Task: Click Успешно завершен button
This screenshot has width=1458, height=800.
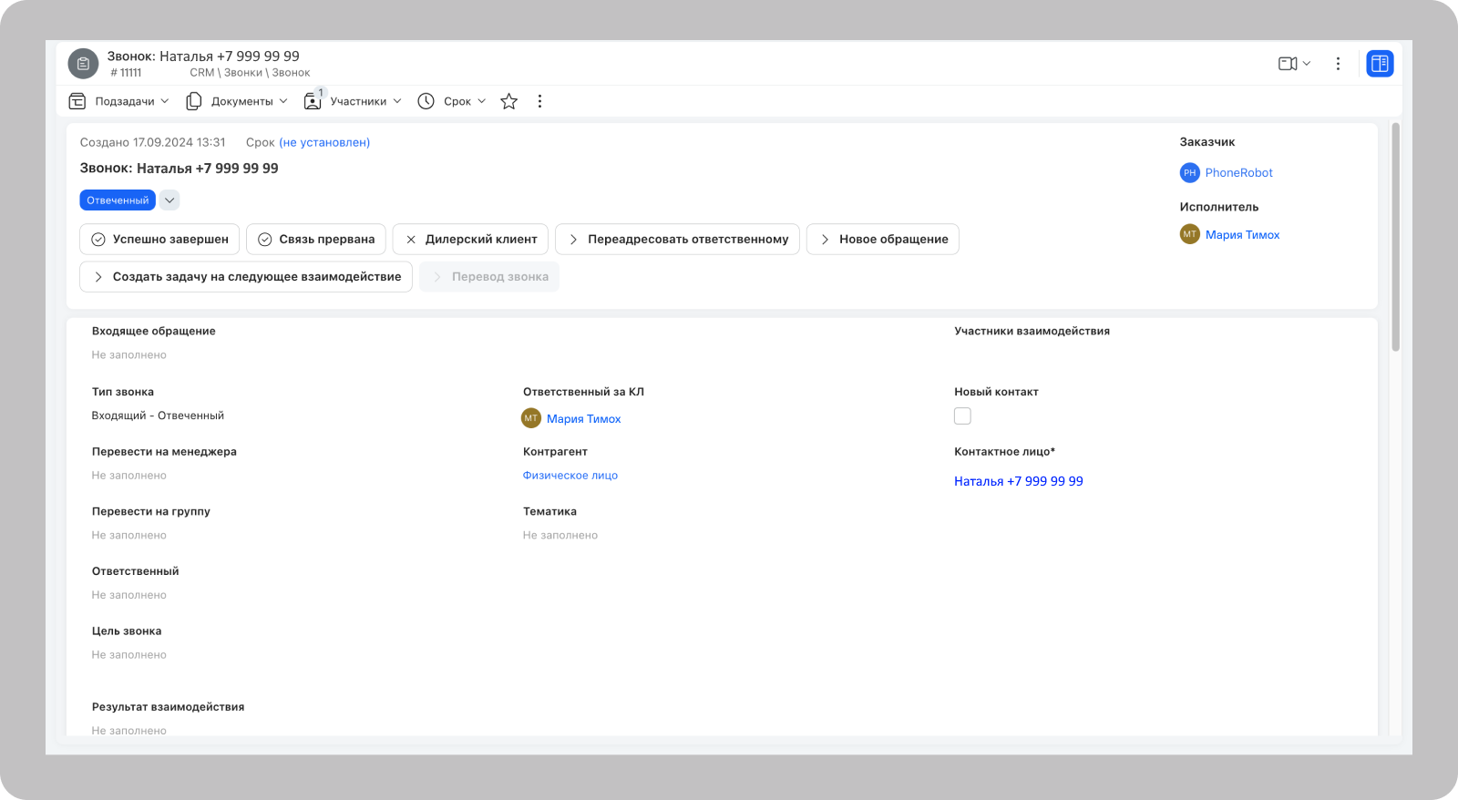Action: click(x=159, y=239)
